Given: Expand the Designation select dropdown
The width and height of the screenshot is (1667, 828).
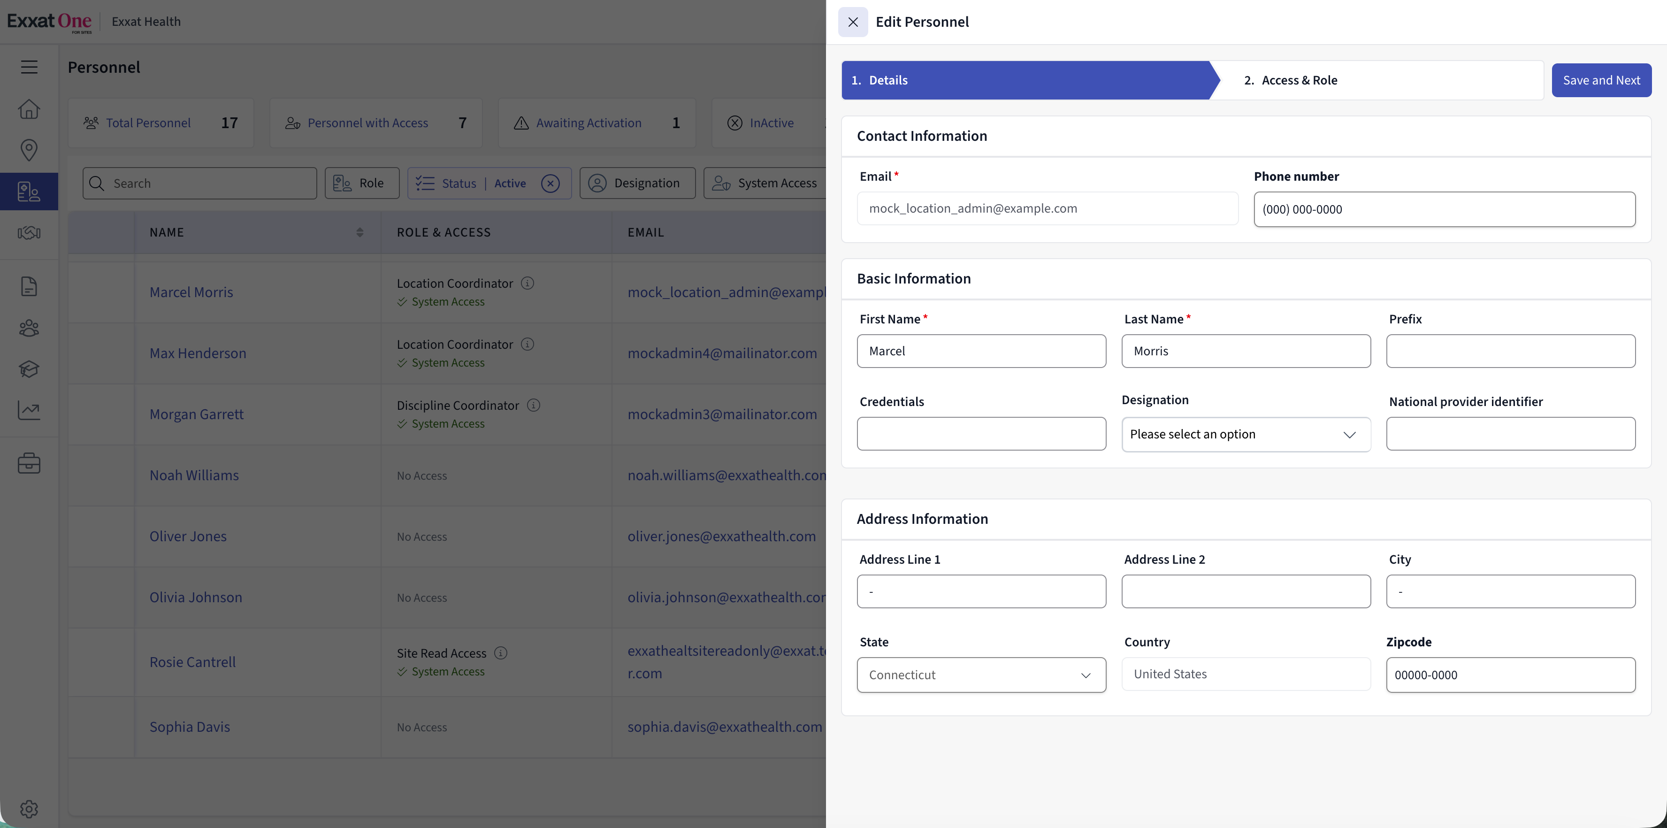Looking at the screenshot, I should pyautogui.click(x=1246, y=434).
